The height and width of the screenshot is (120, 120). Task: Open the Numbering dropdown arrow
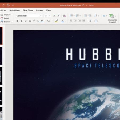point(80,16)
